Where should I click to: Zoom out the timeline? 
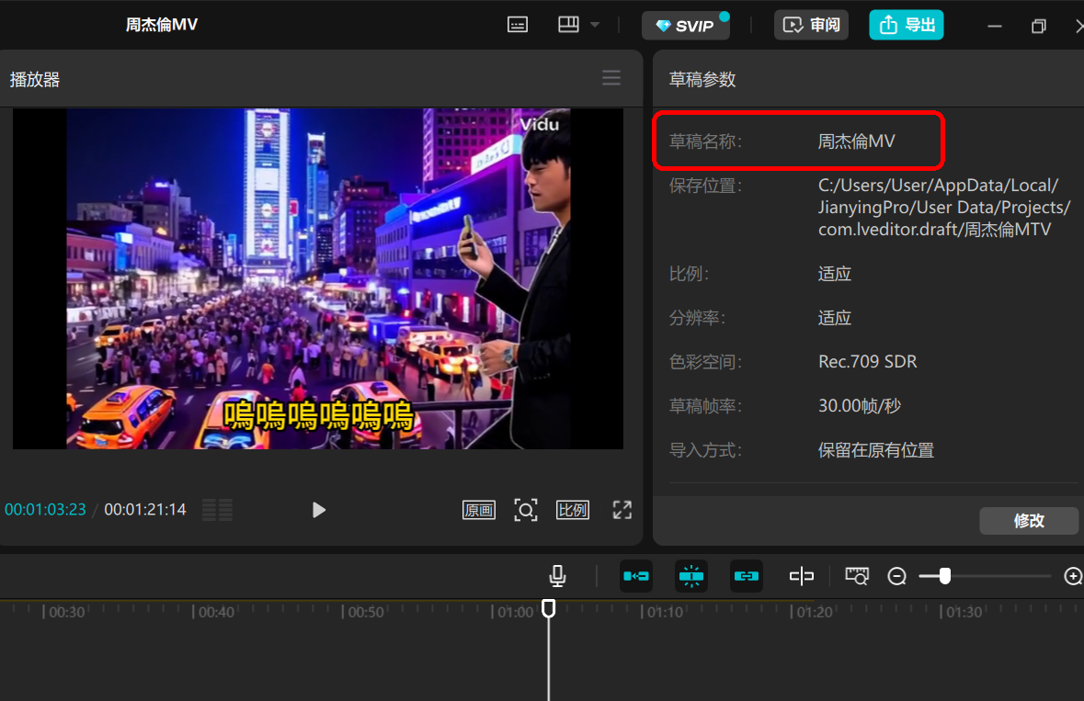[x=896, y=576]
